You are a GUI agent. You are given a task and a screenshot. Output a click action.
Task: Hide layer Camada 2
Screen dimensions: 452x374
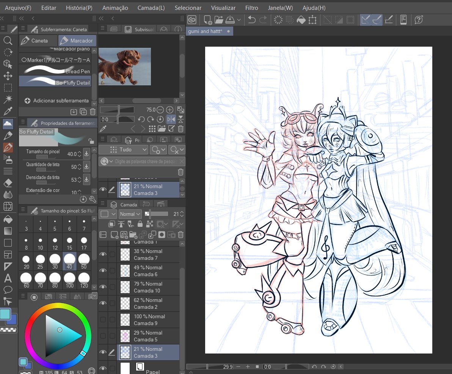click(103, 303)
